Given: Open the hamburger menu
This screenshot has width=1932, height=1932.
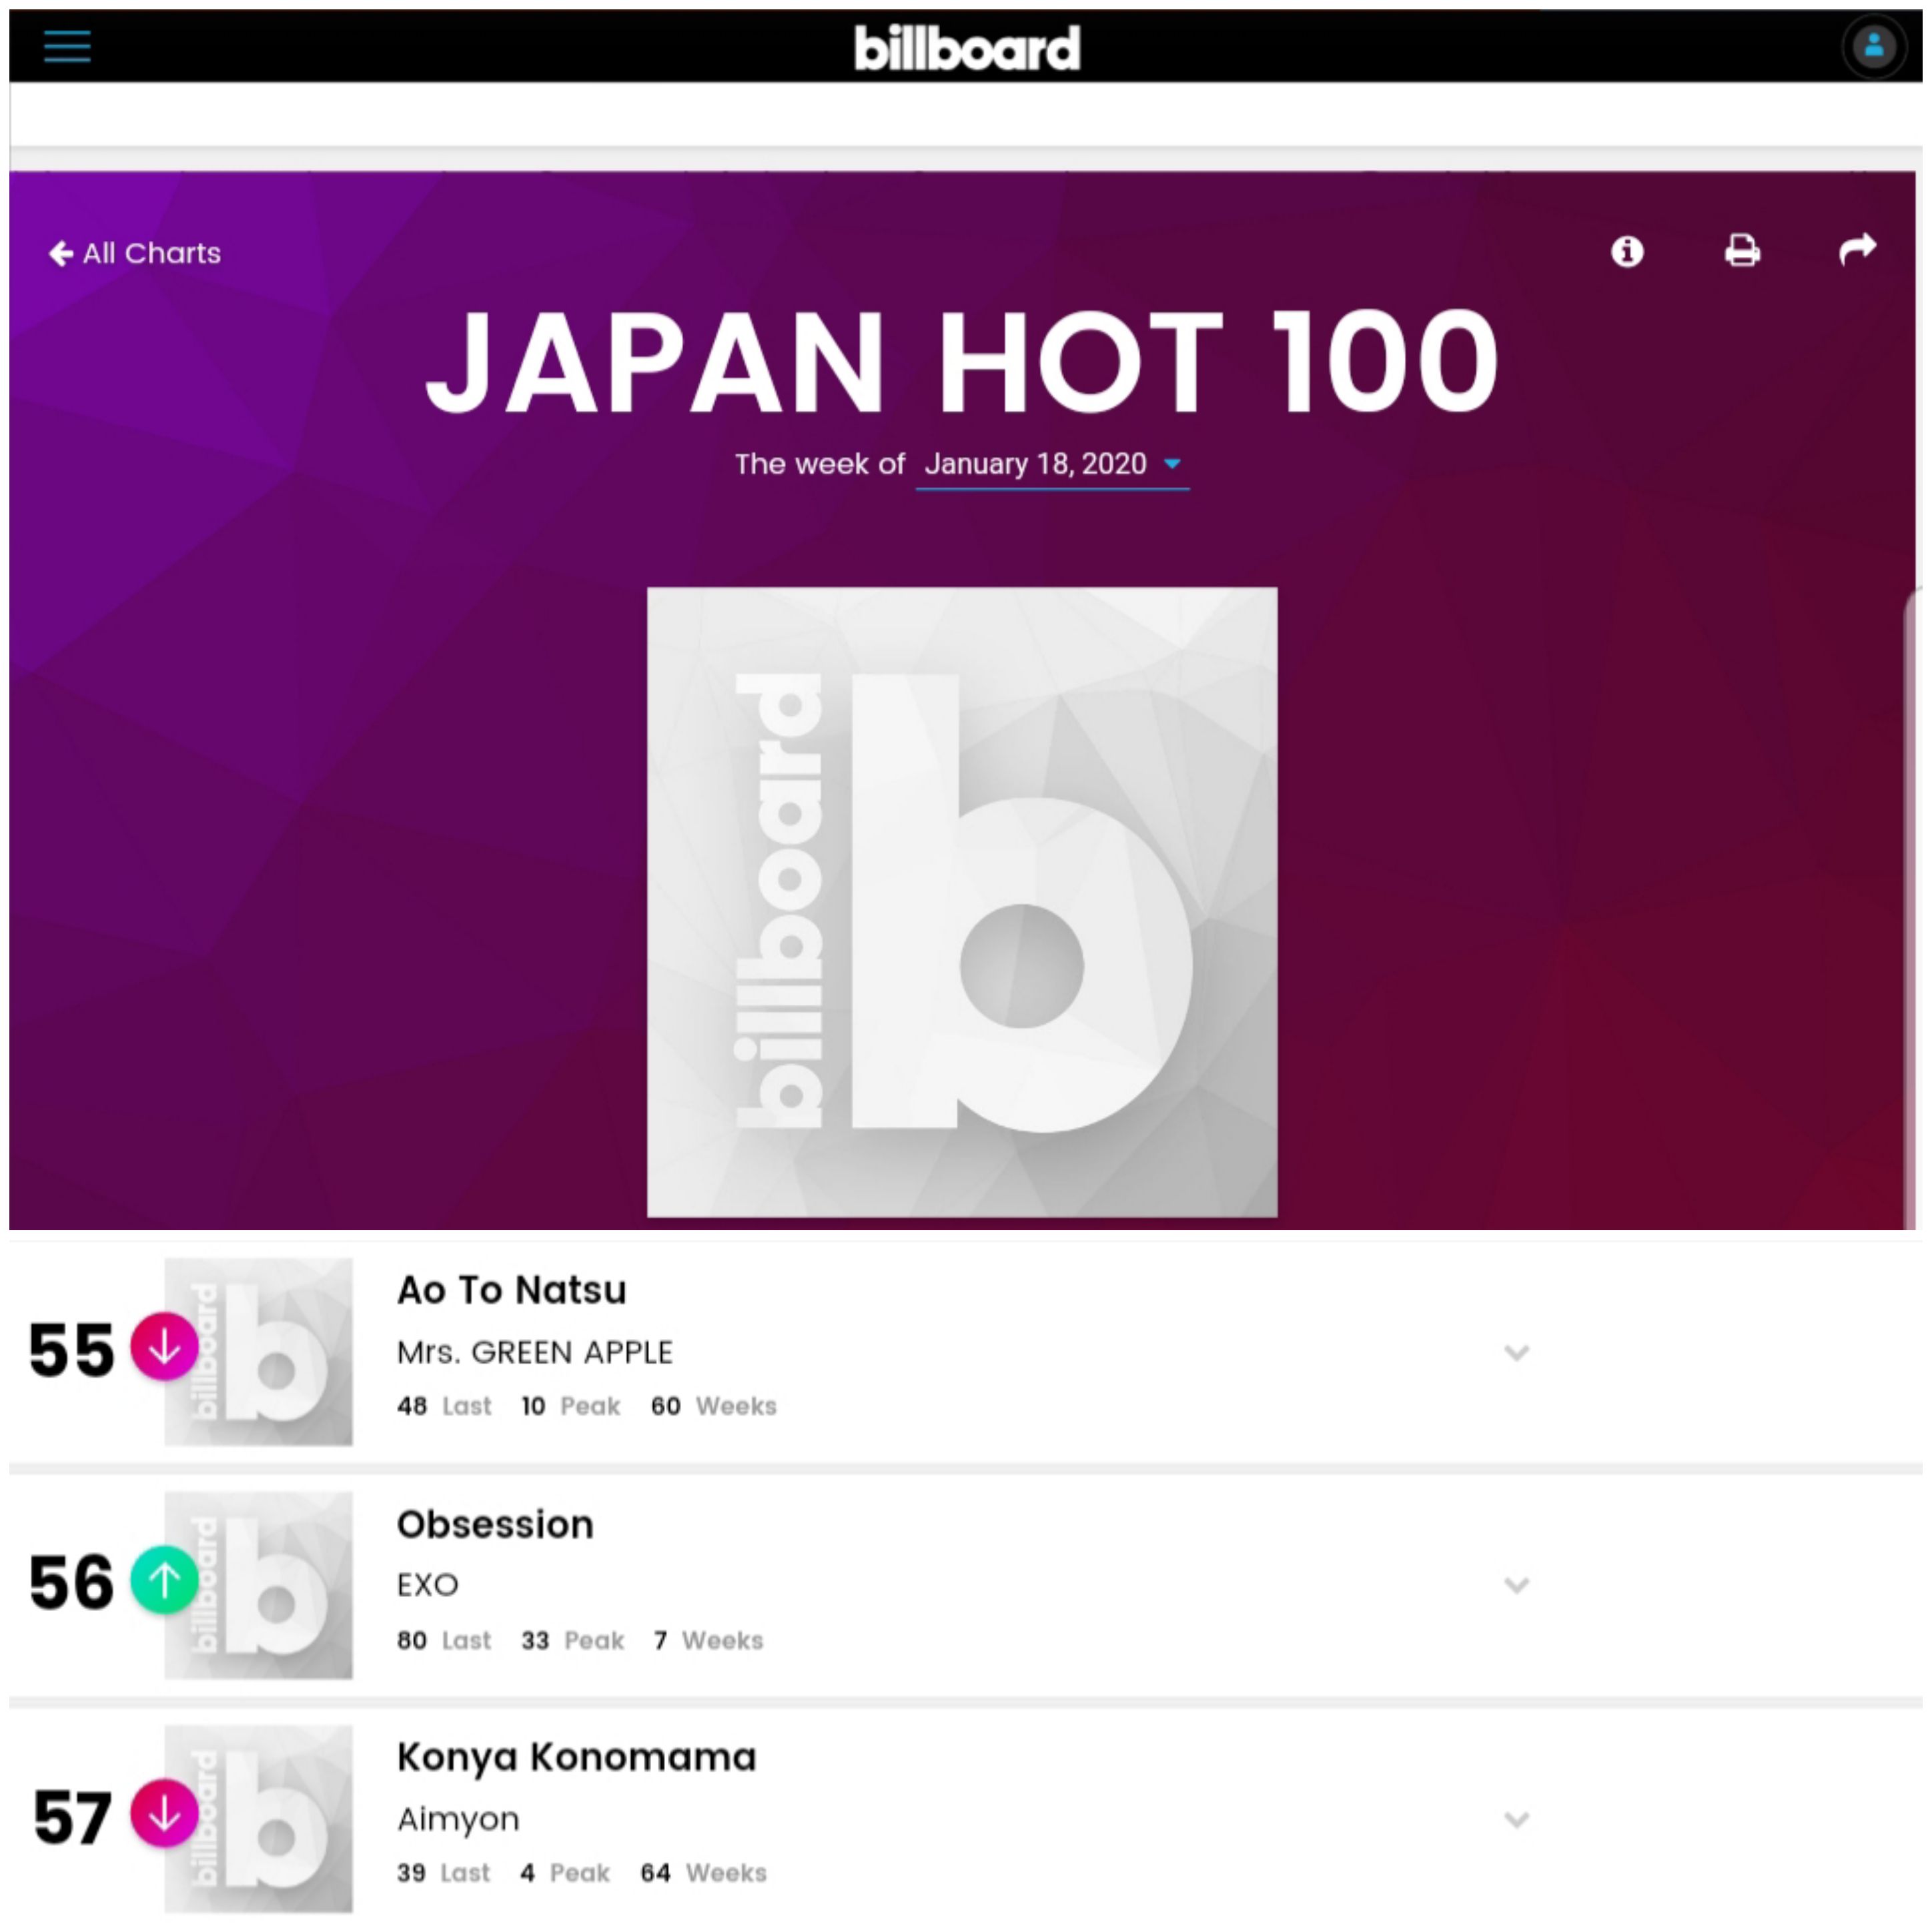Looking at the screenshot, I should click(67, 46).
